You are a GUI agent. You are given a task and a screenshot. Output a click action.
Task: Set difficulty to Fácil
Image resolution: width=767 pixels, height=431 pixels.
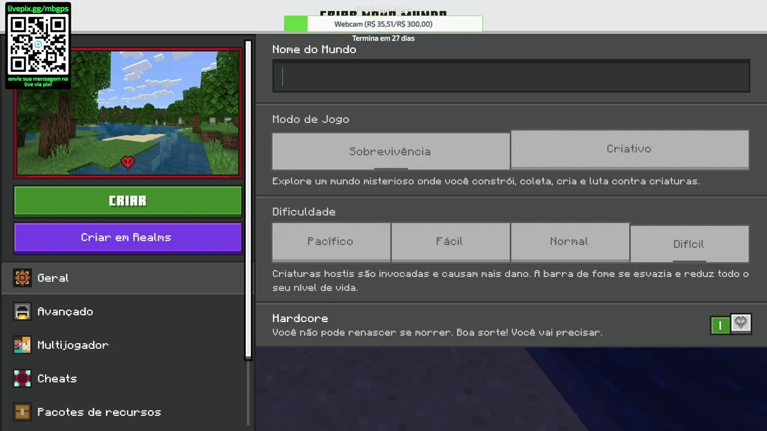click(450, 242)
